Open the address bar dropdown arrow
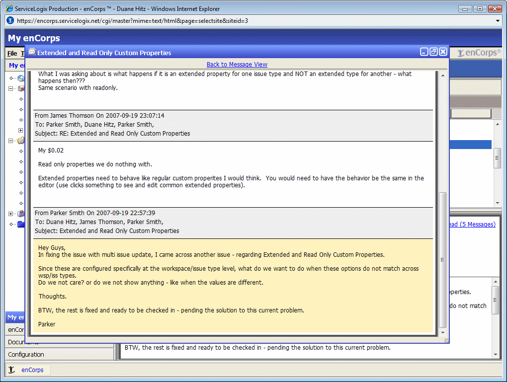Image resolution: width=507 pixels, height=382 pixels. coord(498,21)
